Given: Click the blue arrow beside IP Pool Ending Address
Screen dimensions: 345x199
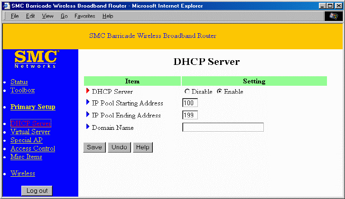Looking at the screenshot, I should (x=88, y=114).
